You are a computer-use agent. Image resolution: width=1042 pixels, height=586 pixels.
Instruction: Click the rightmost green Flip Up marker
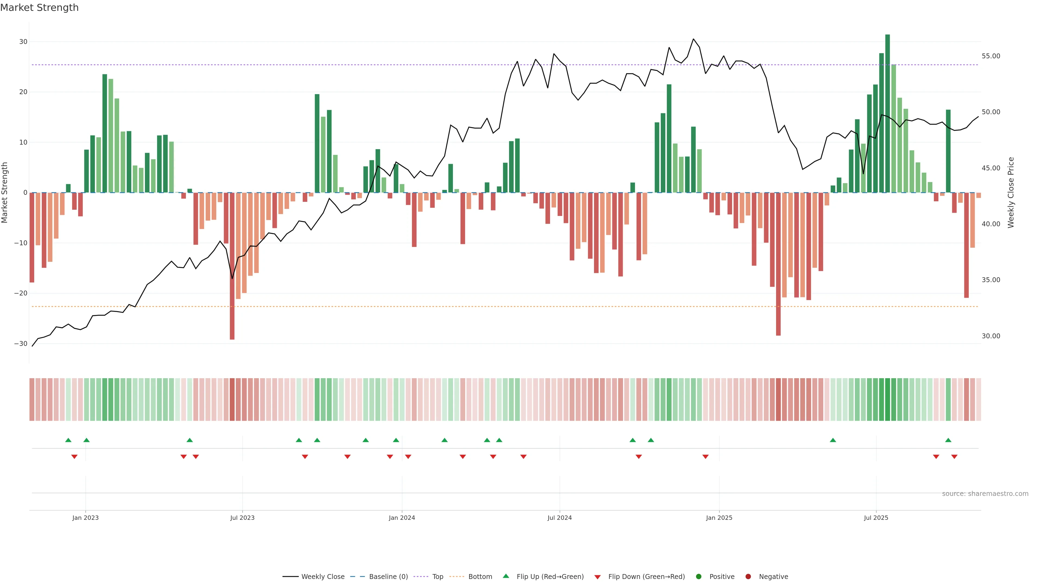pyautogui.click(x=948, y=440)
